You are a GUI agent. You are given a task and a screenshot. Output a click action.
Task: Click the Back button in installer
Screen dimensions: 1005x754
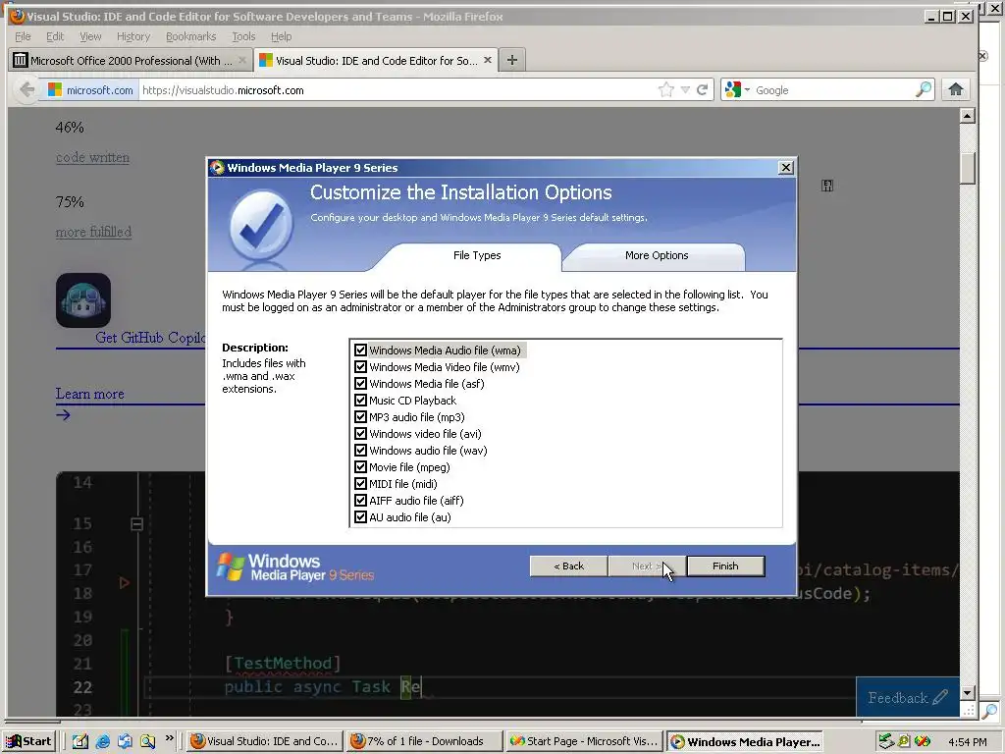click(568, 566)
